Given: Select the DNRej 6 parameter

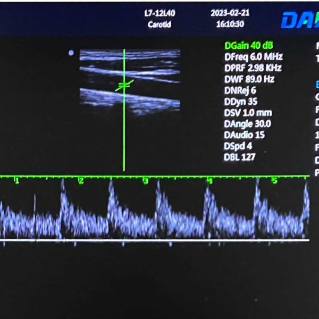Looking at the screenshot, I should click(240, 90).
